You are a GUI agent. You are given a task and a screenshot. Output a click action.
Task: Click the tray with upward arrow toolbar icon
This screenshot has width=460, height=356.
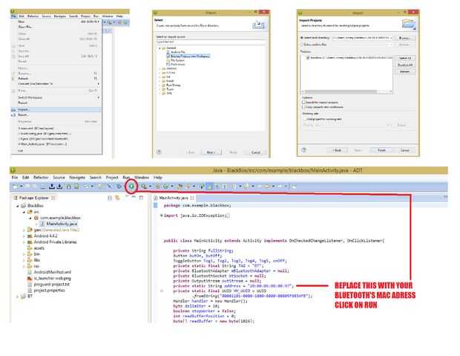52,187
